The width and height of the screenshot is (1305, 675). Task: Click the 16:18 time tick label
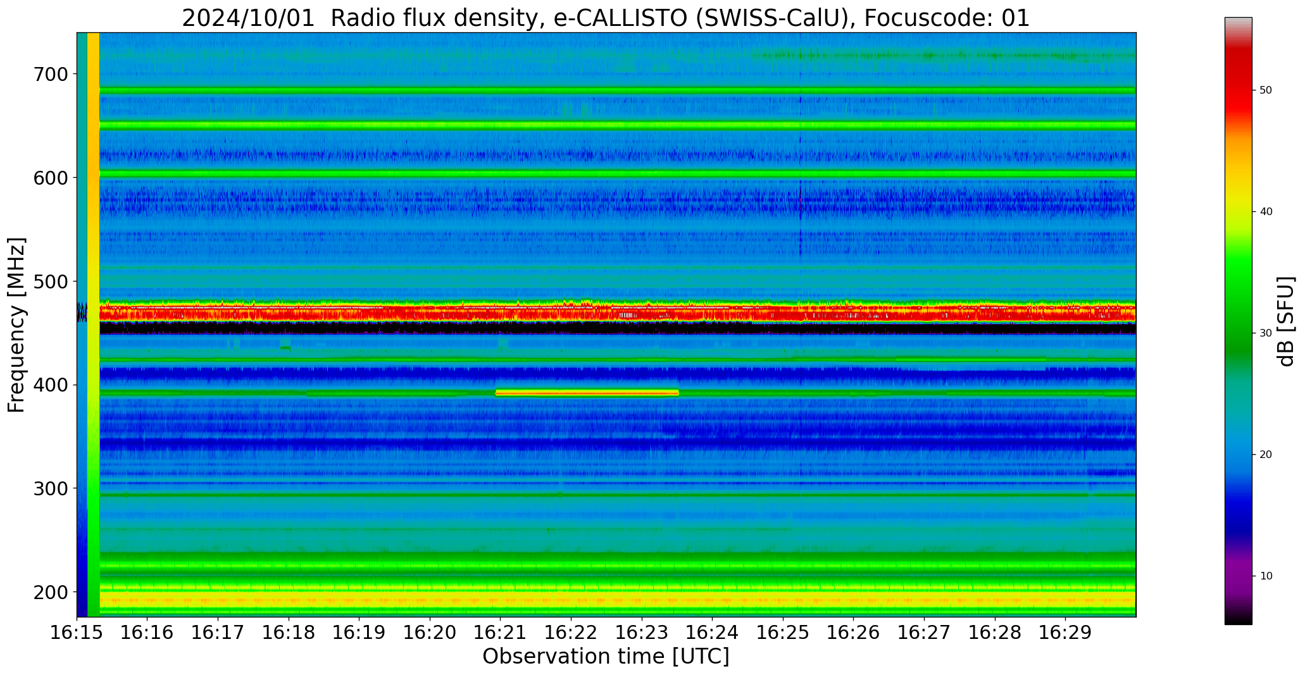point(289,633)
